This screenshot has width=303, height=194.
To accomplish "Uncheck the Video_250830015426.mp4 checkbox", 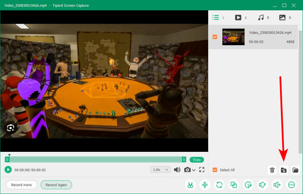I will (215, 37).
